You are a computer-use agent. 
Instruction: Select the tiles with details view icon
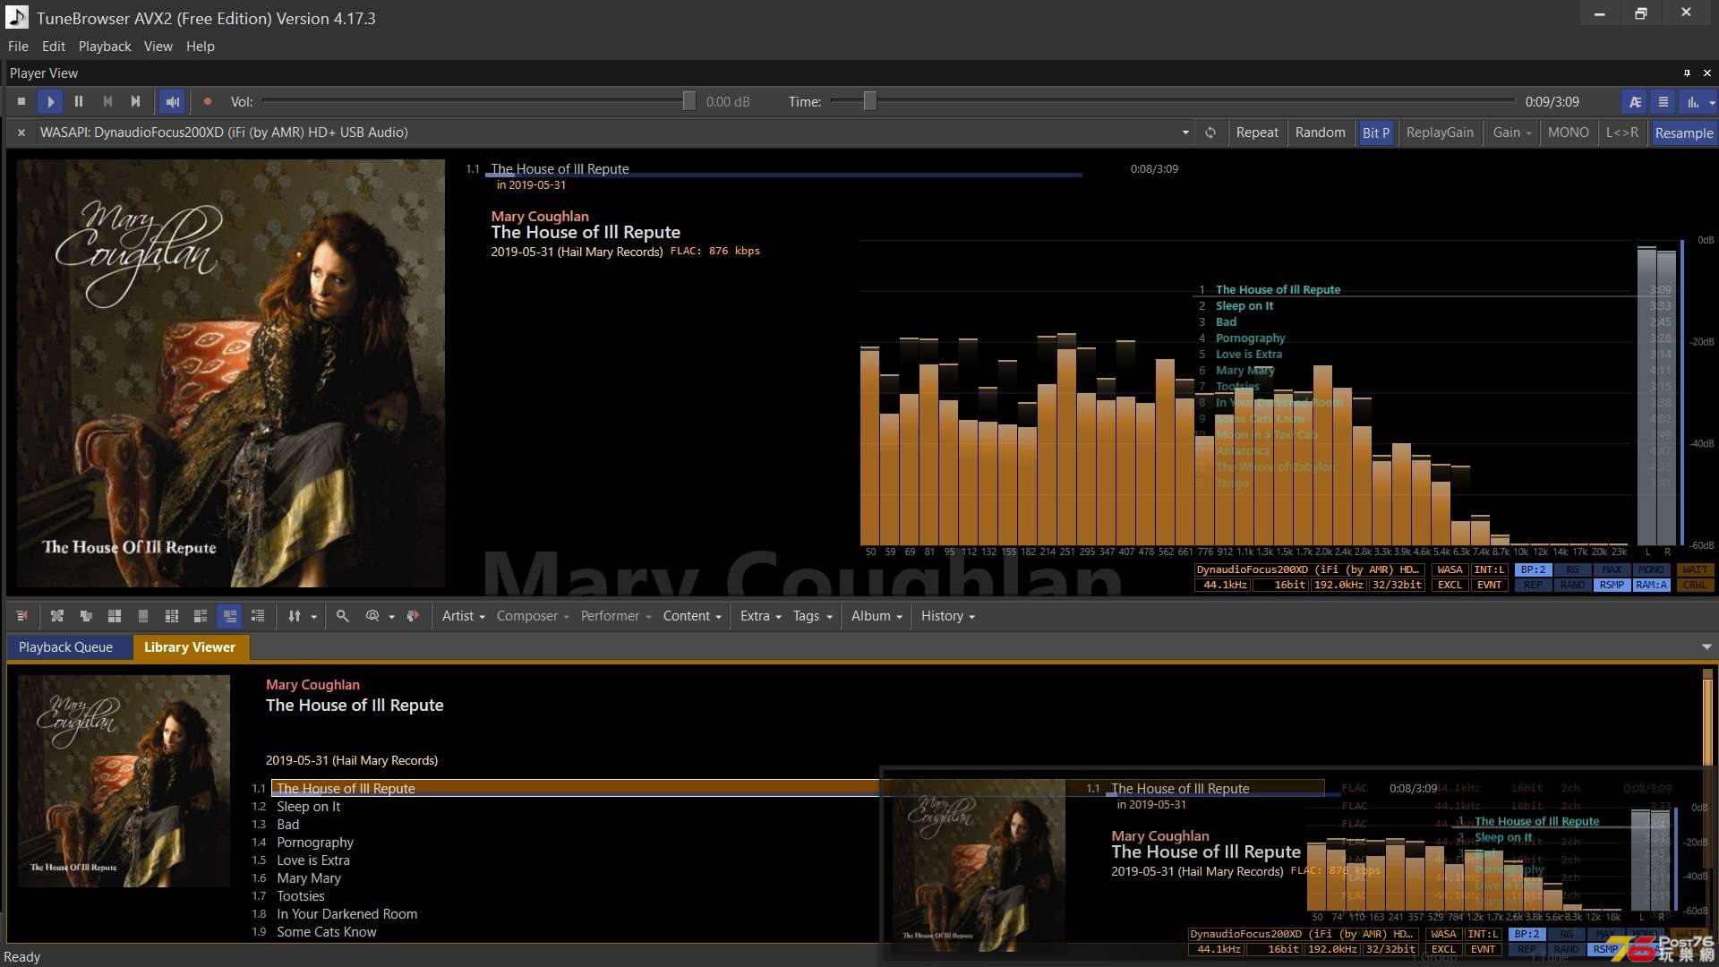[201, 616]
